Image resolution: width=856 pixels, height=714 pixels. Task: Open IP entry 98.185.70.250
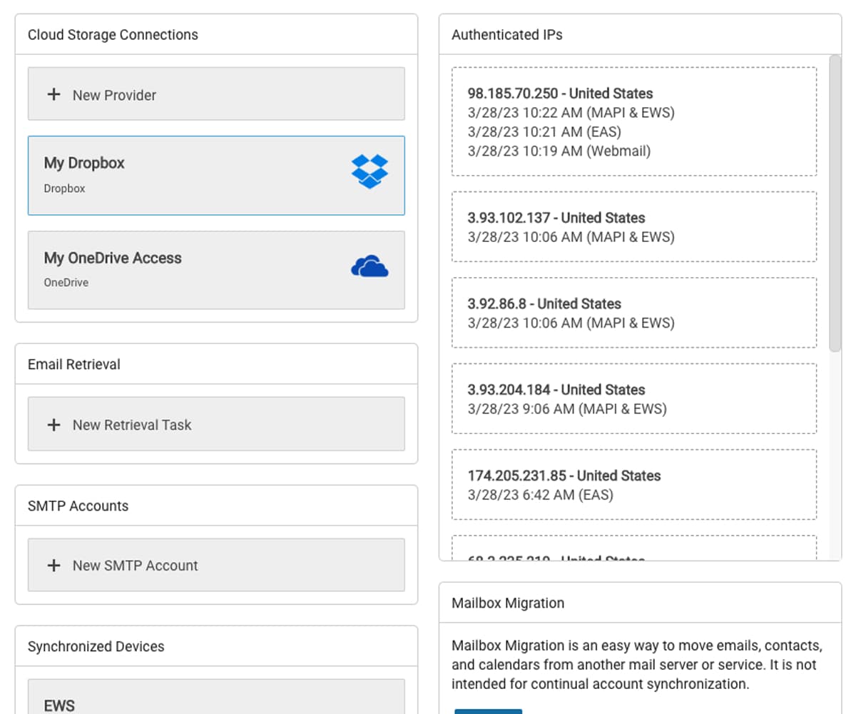point(633,121)
